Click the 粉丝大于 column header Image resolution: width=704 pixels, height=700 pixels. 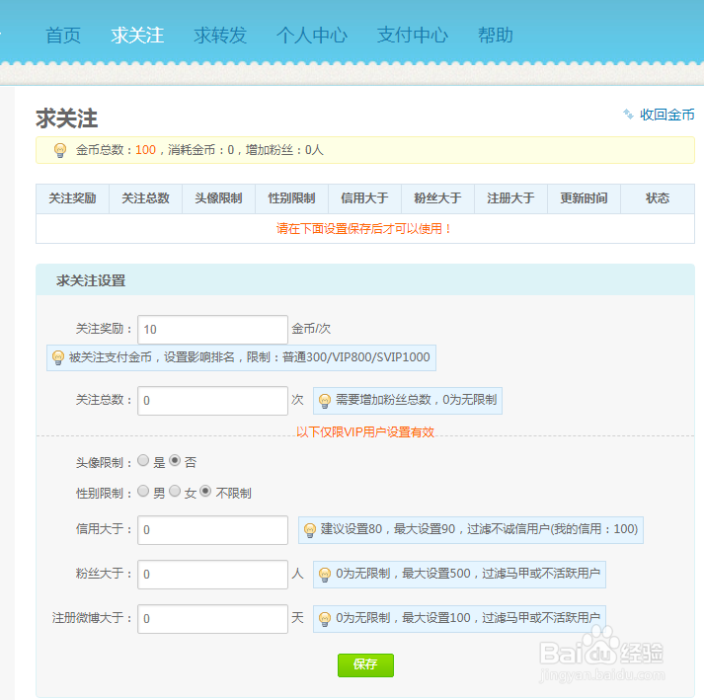click(x=437, y=198)
